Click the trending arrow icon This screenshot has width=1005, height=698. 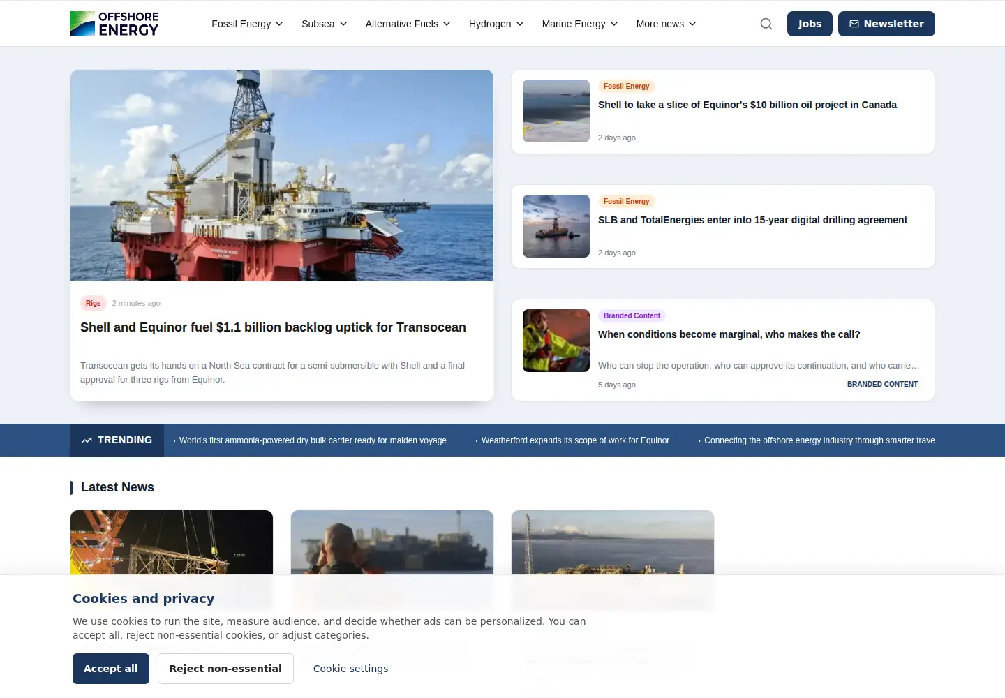tap(87, 440)
